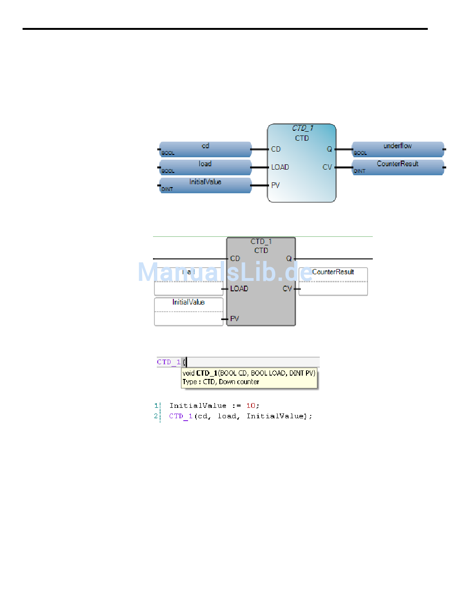Click the CD pin on blue CTD block

point(276,149)
